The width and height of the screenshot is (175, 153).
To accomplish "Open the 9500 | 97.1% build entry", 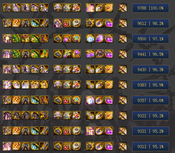I will click(151, 39).
